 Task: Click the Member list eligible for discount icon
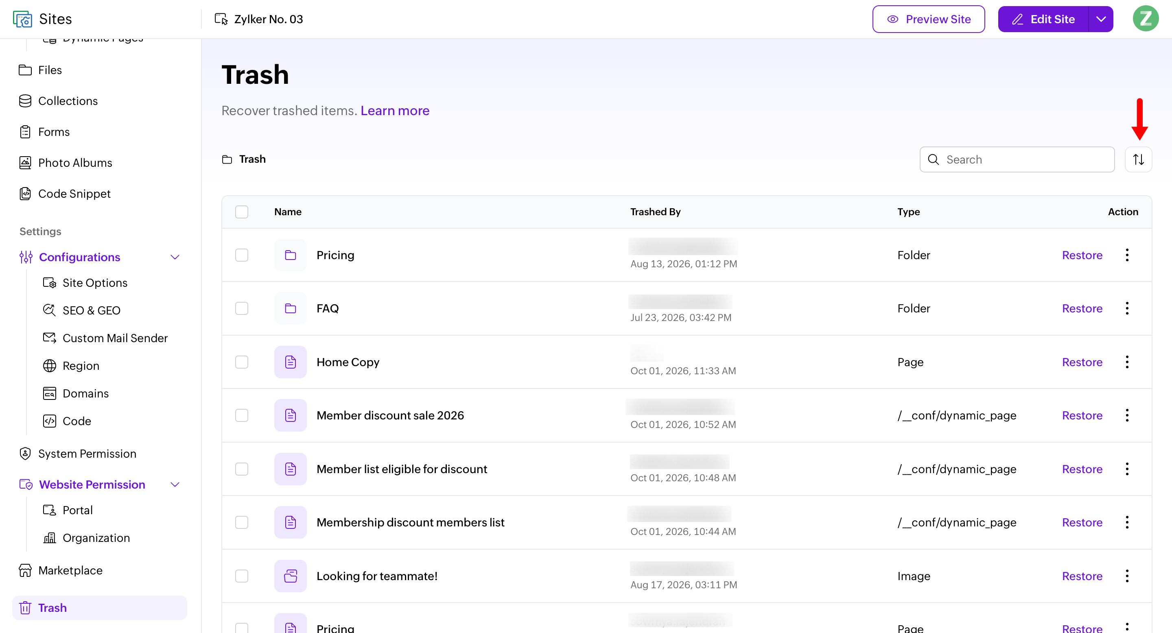point(290,469)
